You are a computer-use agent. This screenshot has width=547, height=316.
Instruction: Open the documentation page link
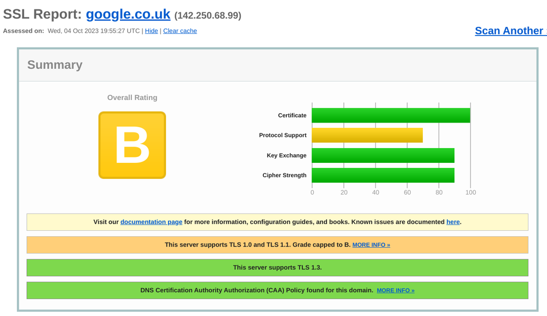pos(151,222)
